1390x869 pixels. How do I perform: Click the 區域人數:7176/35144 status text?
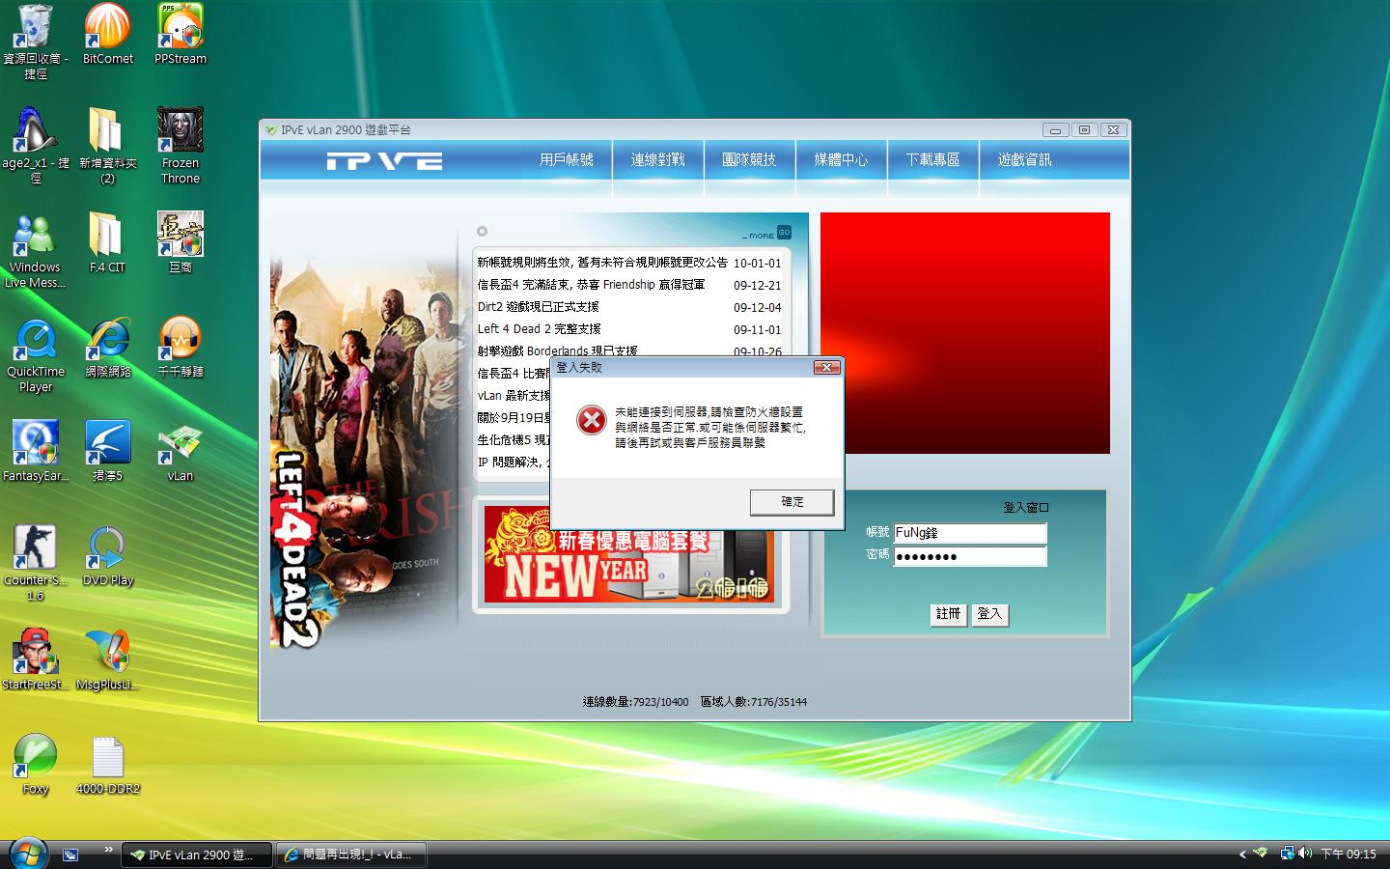coord(754,702)
